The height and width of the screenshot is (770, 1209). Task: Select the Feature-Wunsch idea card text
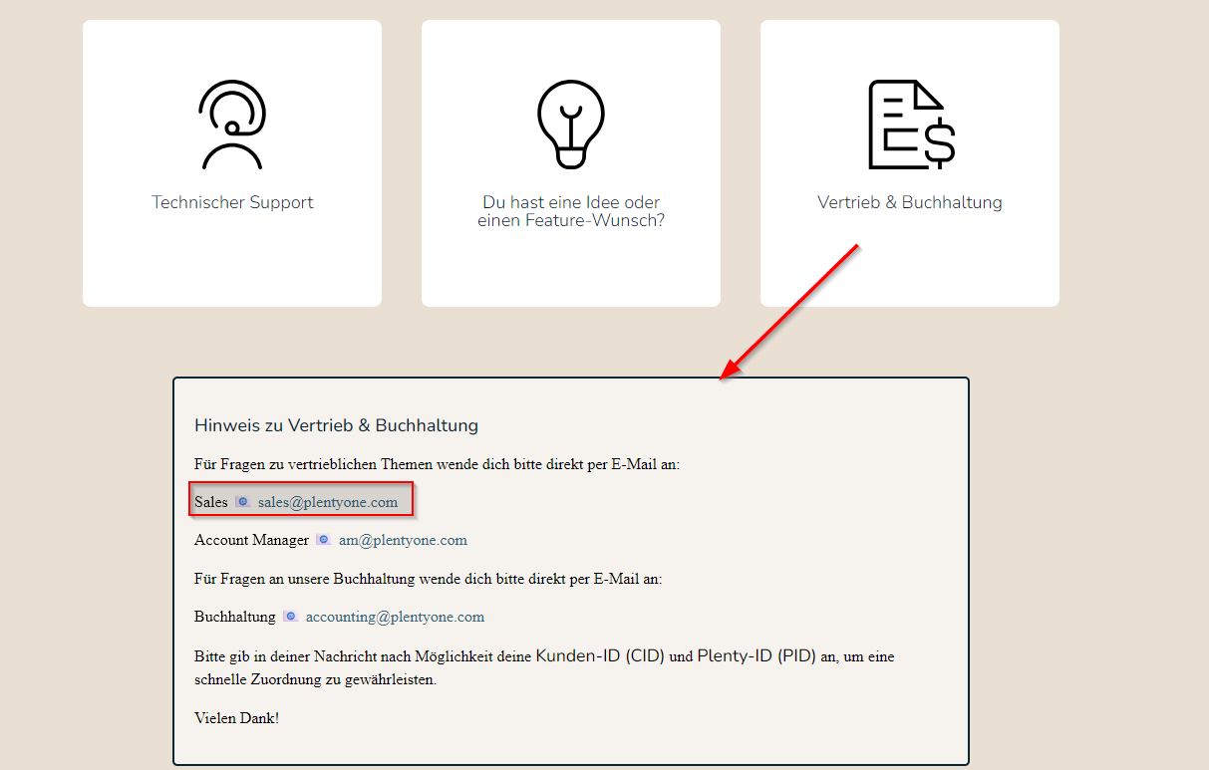[570, 211]
